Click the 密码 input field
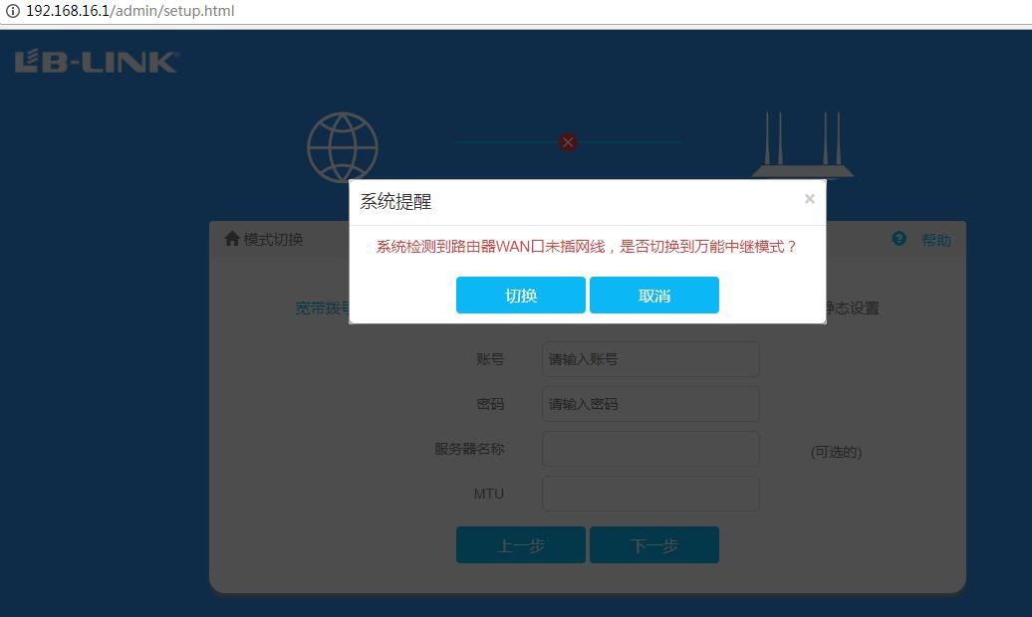The image size is (1032, 617). (x=650, y=404)
